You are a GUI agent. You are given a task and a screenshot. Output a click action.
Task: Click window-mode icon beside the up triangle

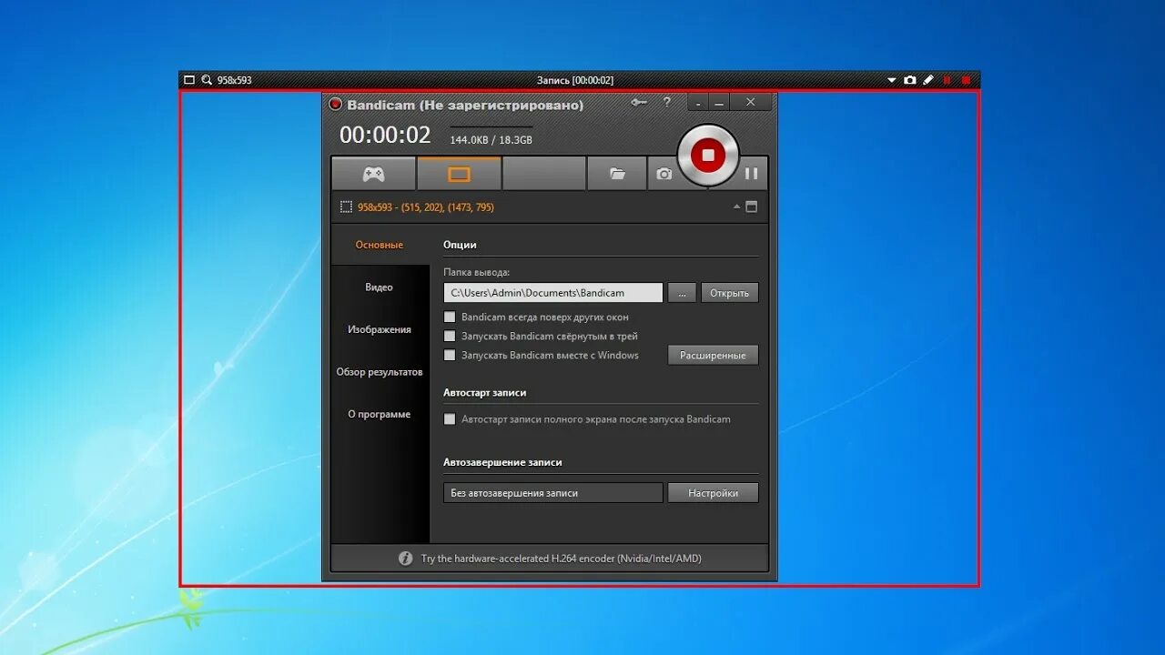(752, 207)
